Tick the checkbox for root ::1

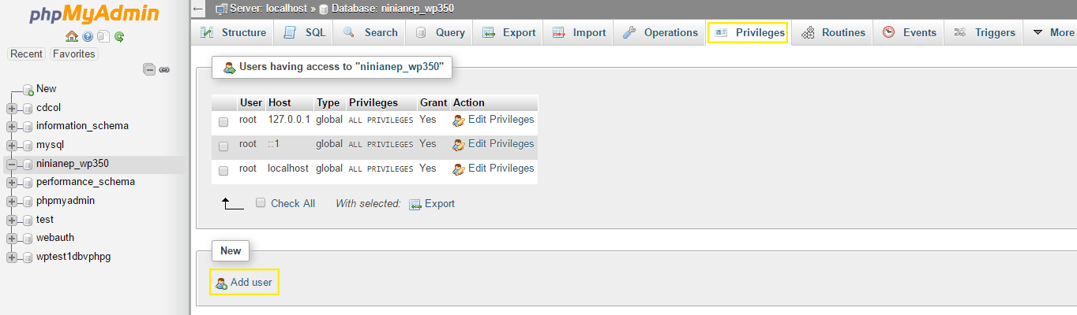coord(223,146)
